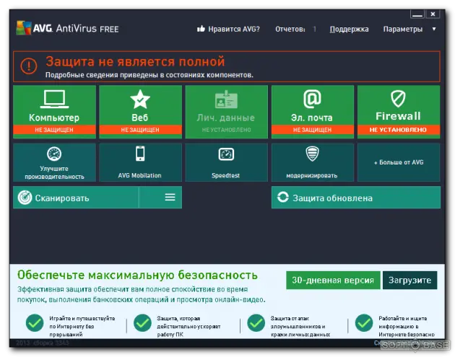Open scan options hamburger menu

click(170, 197)
